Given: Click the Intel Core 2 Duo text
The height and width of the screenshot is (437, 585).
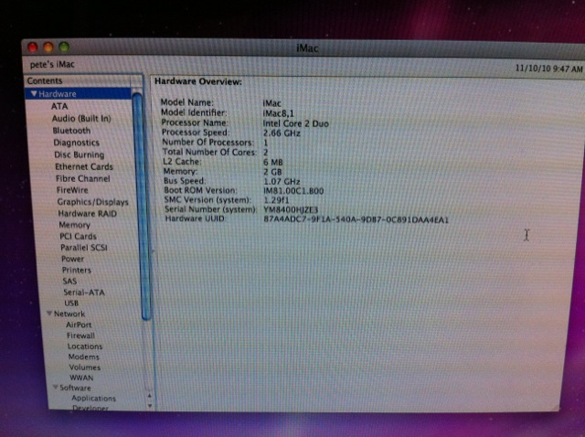Looking at the screenshot, I should pos(295,123).
